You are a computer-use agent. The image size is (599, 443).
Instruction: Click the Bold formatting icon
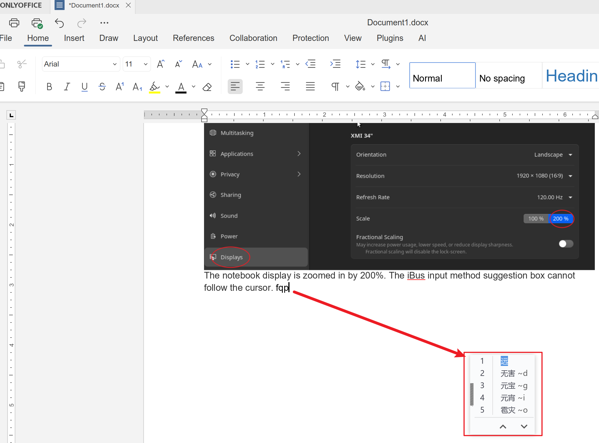pos(49,87)
